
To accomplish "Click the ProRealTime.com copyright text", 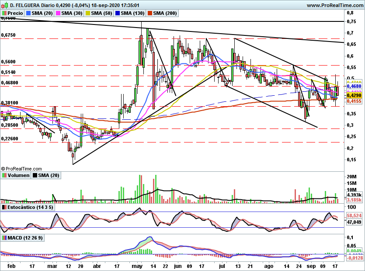I will [21, 169].
